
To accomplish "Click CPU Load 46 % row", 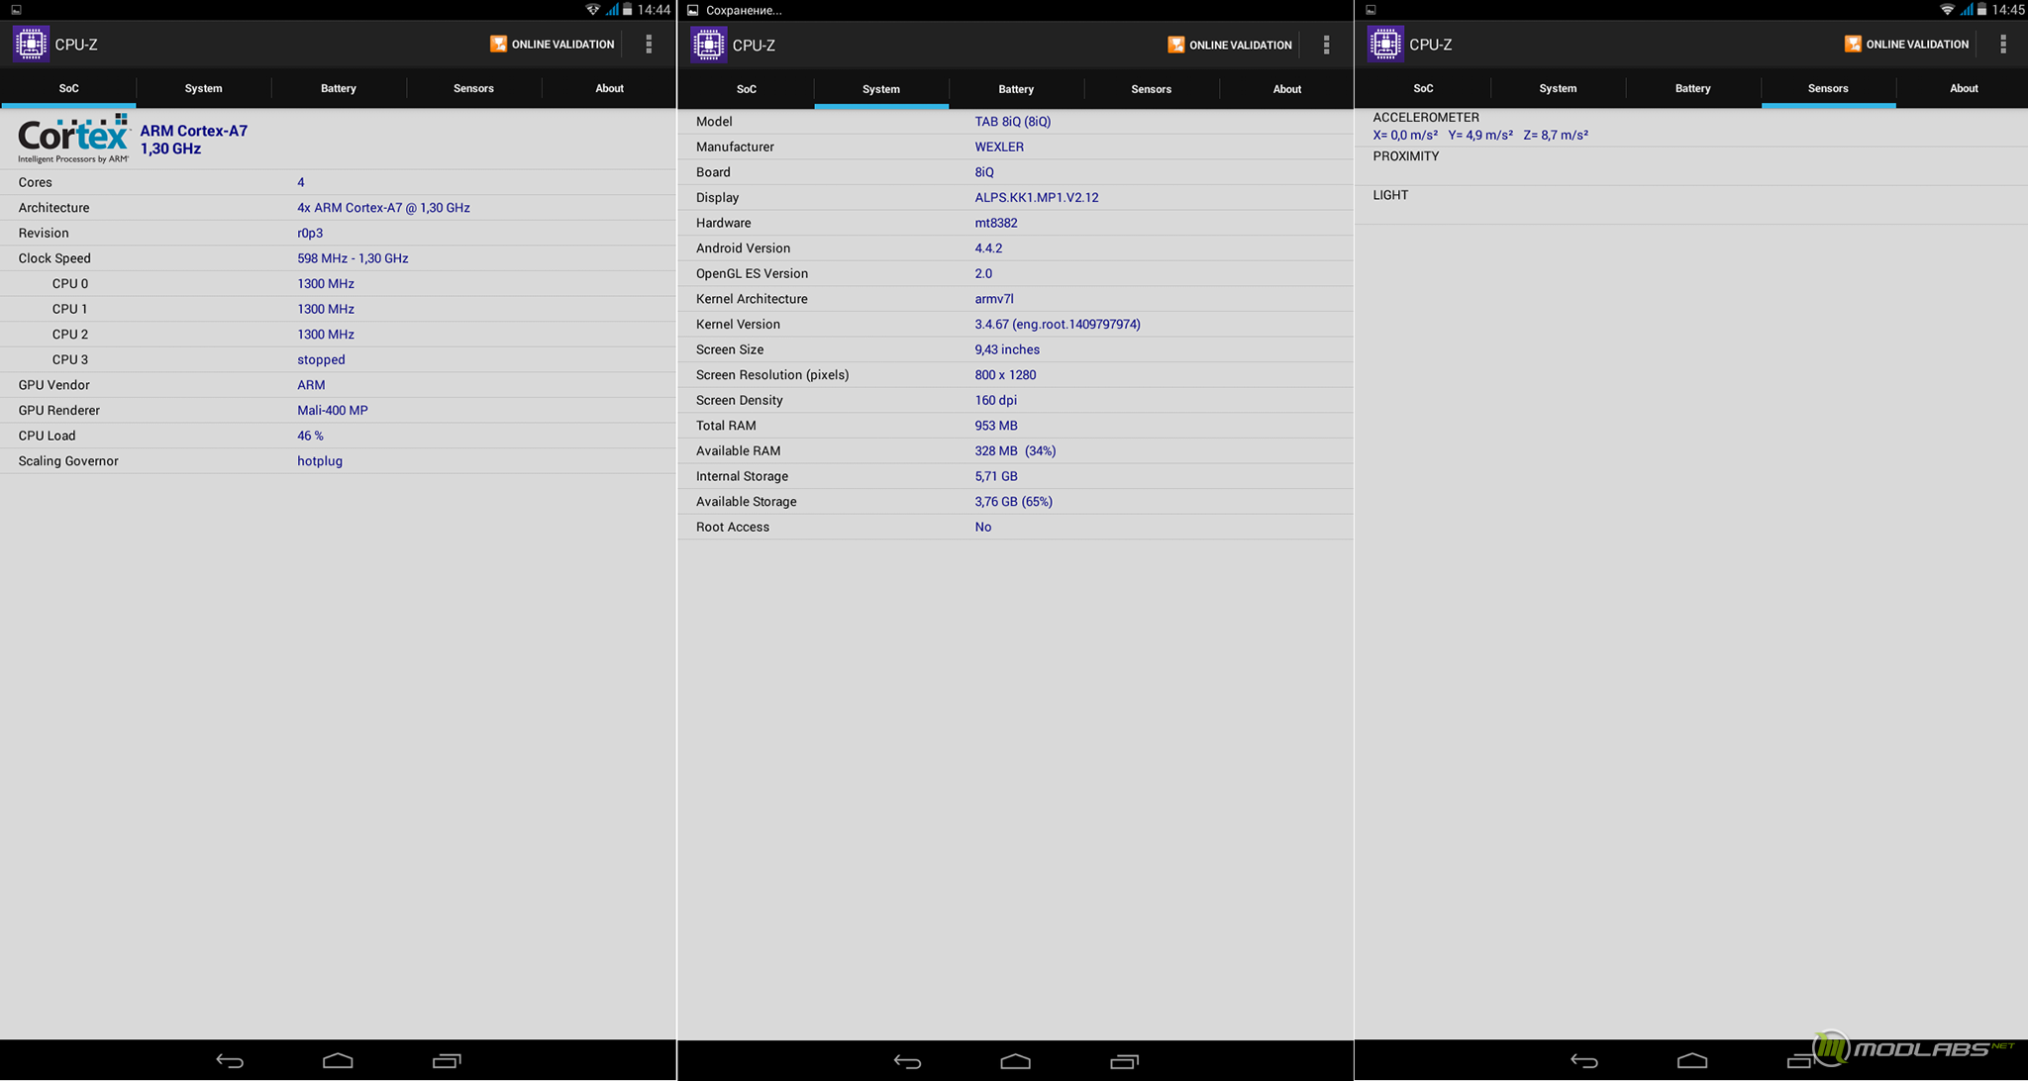I will coord(338,436).
